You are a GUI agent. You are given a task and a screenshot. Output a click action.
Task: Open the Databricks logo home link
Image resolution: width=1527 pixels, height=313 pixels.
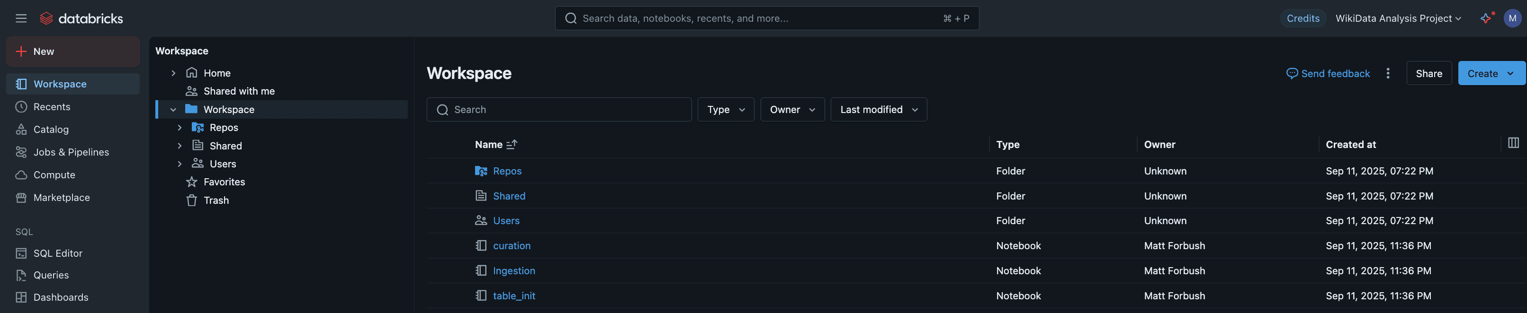click(x=81, y=18)
